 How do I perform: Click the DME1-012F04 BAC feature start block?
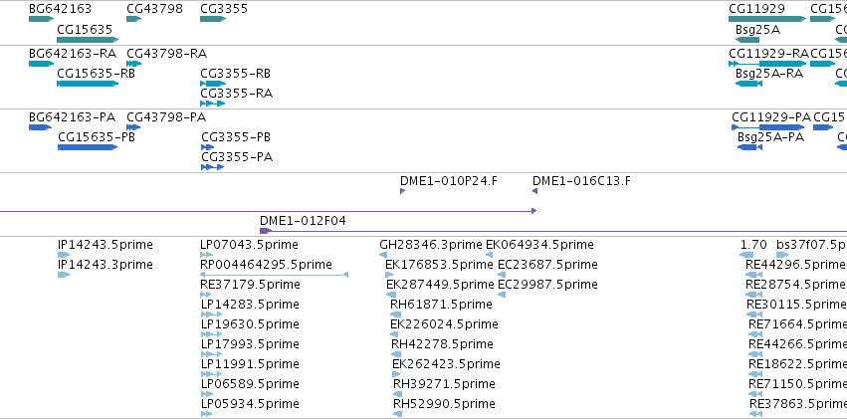(x=266, y=231)
